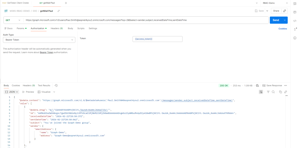The height and width of the screenshot is (148, 299).
Task: Copy the response body to clipboard
Action: pyautogui.click(x=280, y=92)
